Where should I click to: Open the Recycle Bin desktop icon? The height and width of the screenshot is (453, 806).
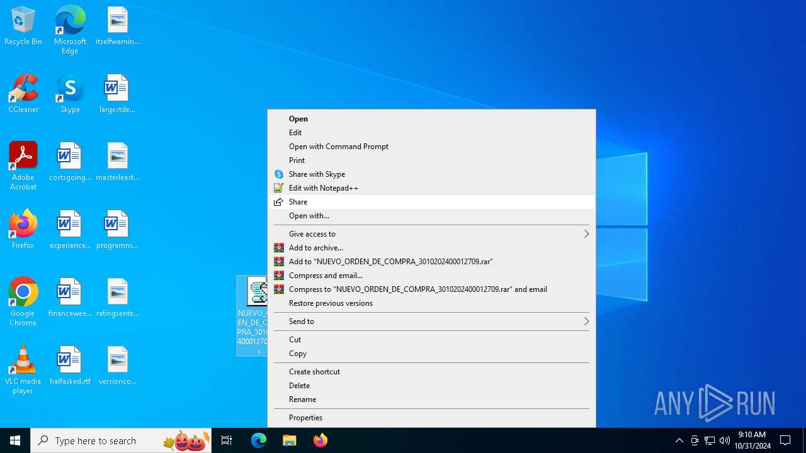coord(23,26)
